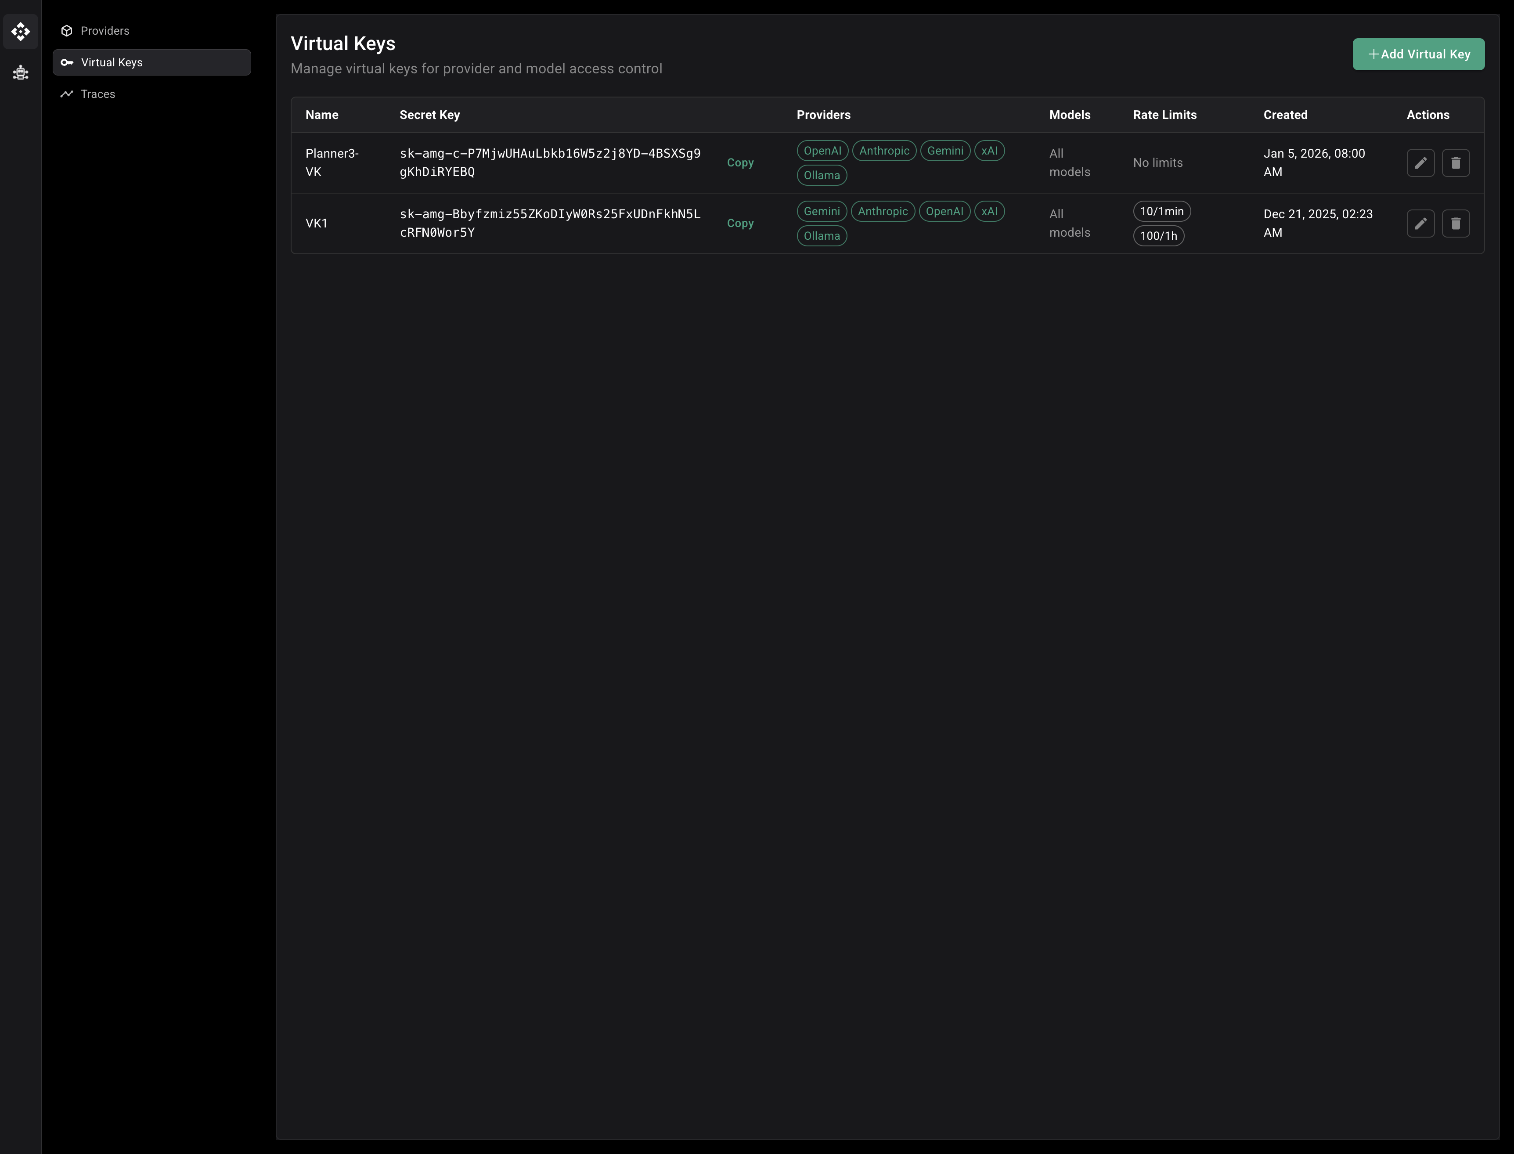Select the app logo icon in the sidebar
Viewport: 1514px width, 1154px height.
tap(21, 32)
